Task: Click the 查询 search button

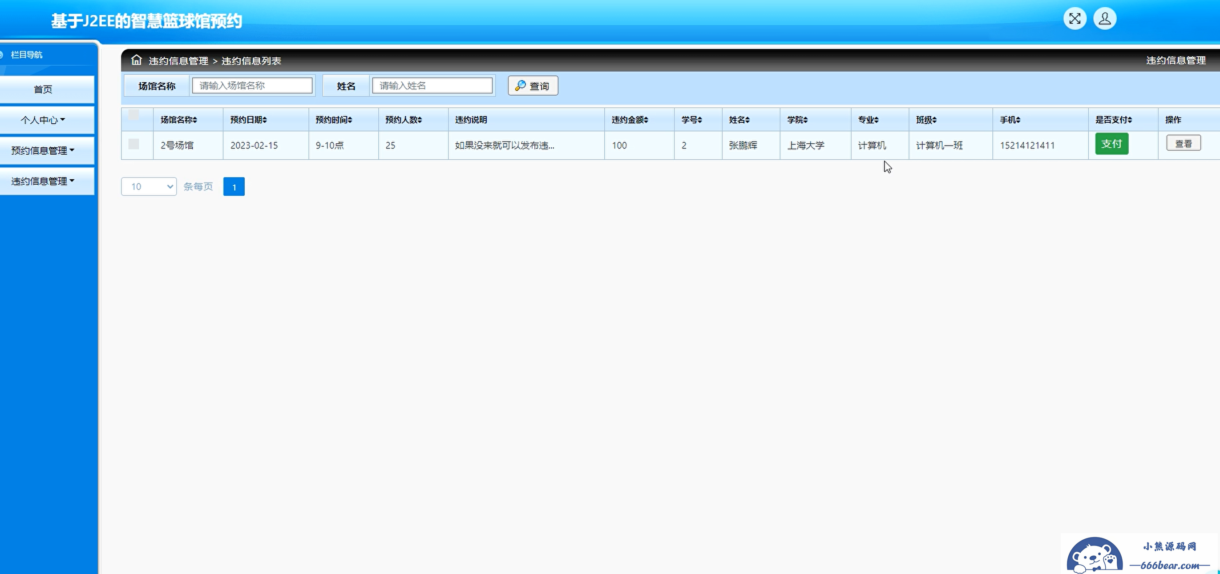Action: point(533,86)
